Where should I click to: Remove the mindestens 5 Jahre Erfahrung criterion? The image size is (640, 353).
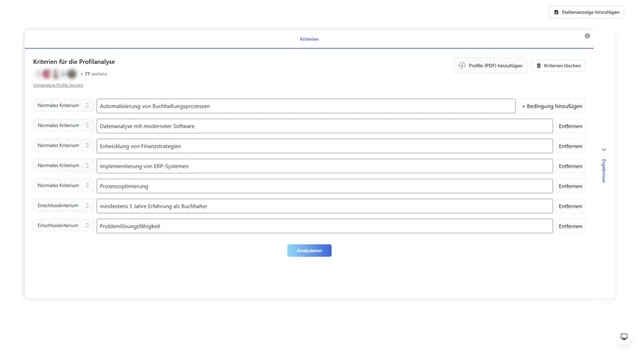click(x=570, y=206)
